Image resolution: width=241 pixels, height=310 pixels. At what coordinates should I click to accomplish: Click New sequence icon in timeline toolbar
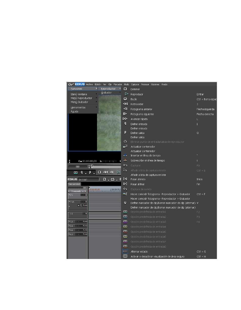[105, 179]
